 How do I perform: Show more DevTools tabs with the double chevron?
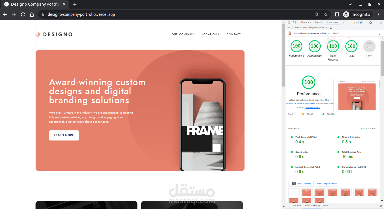[344, 23]
